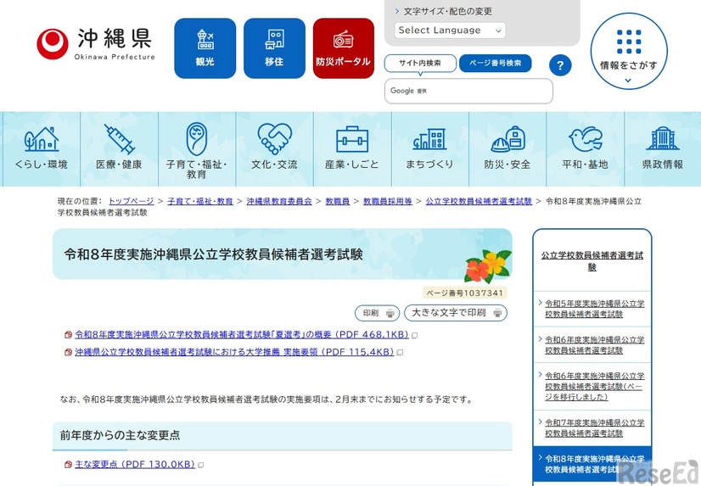The image size is (701, 486).
Task: Open the 産業・しごと briefcase category
Action: point(352,148)
